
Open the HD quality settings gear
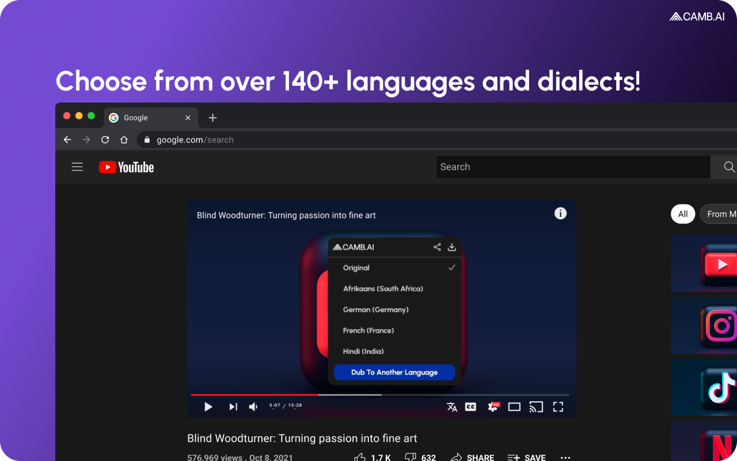tap(493, 407)
